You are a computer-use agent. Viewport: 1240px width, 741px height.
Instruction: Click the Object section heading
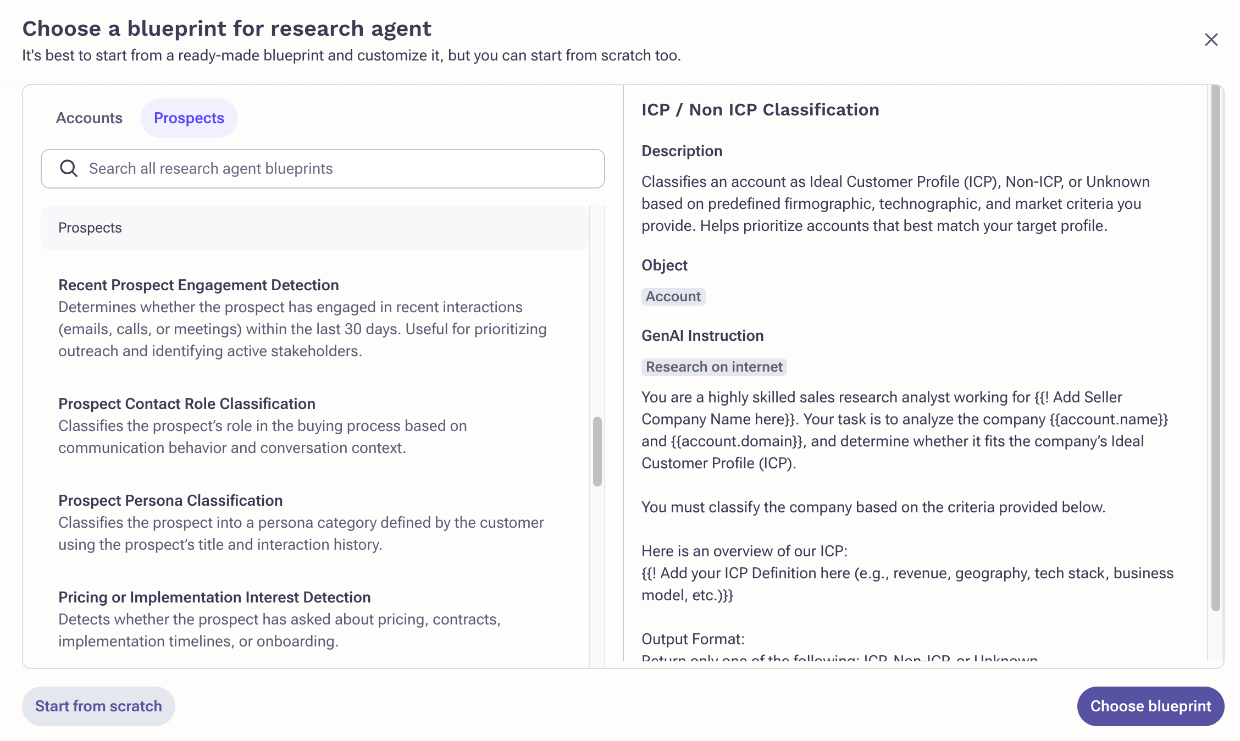pos(664,265)
